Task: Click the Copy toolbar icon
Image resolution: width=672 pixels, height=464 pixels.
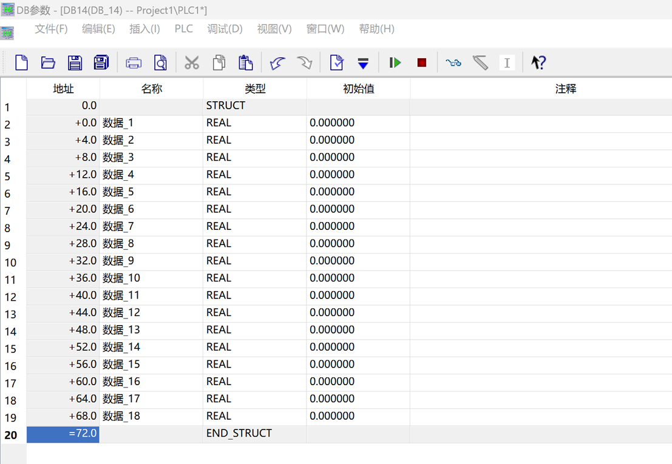Action: pos(219,62)
